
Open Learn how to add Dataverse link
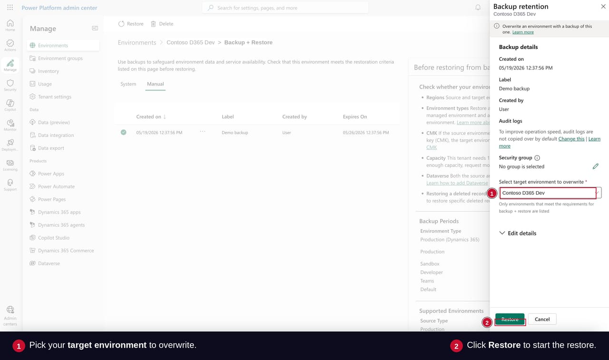pyautogui.click(x=457, y=183)
